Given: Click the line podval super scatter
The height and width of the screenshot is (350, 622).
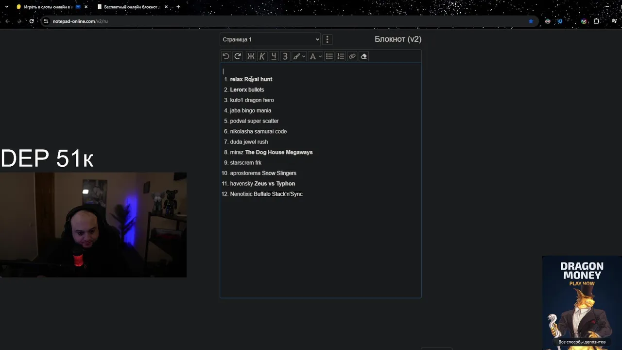Looking at the screenshot, I should (x=254, y=121).
